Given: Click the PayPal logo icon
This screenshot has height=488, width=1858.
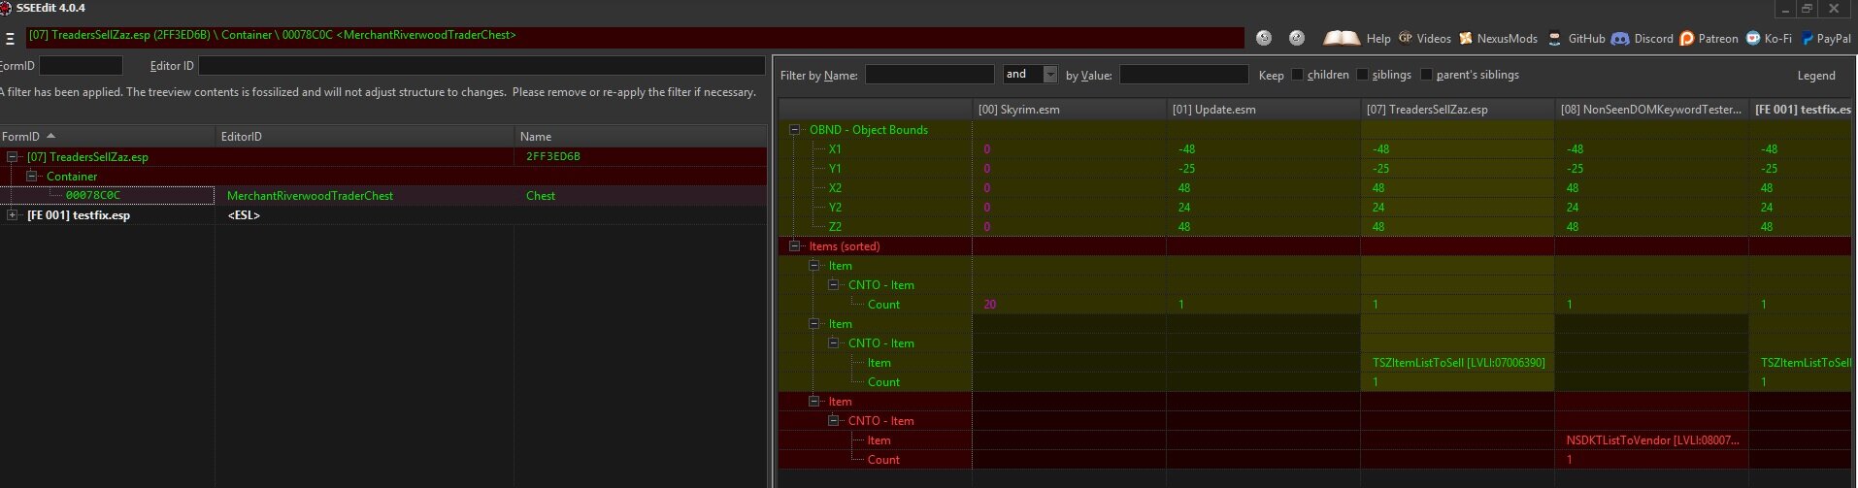Looking at the screenshot, I should tap(1808, 39).
